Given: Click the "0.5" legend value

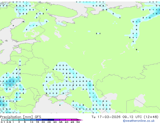Looking at the screenshot, I should (x=9, y=122).
